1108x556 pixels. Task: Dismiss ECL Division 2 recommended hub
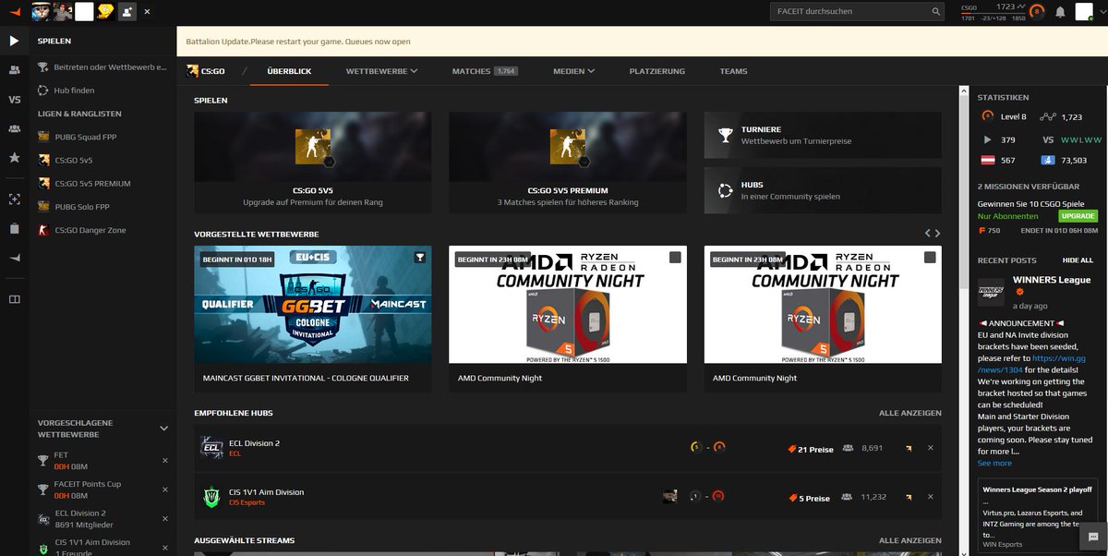(930, 448)
